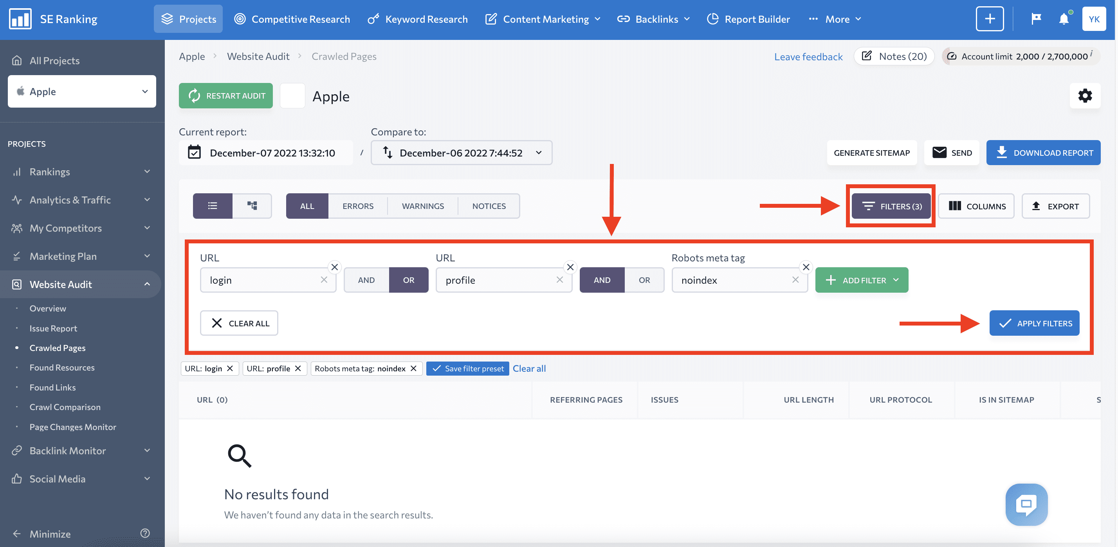Screen dimensions: 1118x547
Task: Toggle the FILTERS (3) panel
Action: click(891, 206)
